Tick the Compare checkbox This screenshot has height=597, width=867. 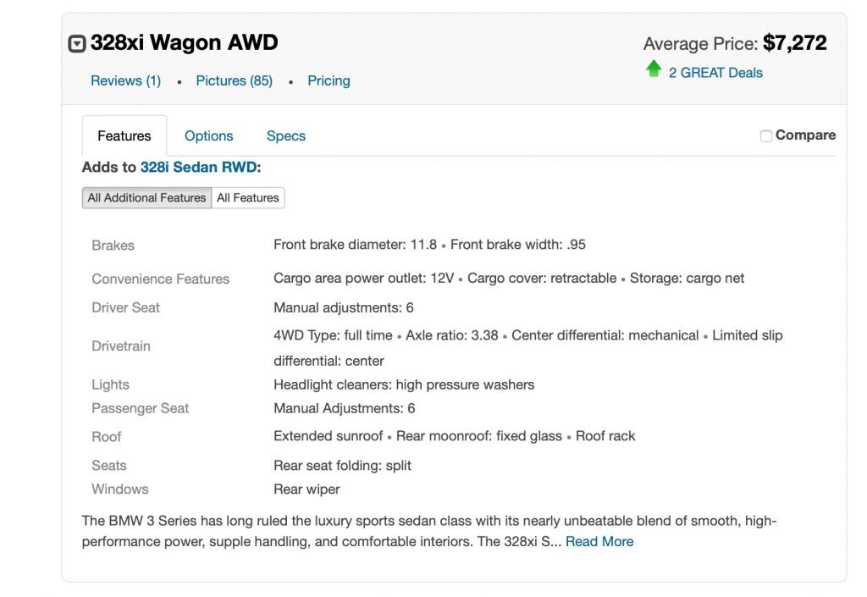(766, 136)
